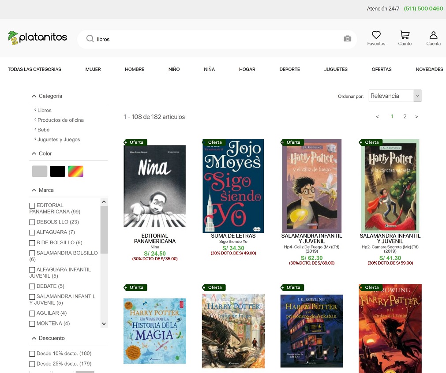Click price S/ 41.30
This screenshot has height=373, width=446.
[390, 258]
